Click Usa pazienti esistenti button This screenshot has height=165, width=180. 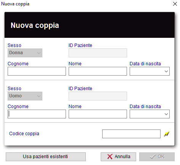click(x=46, y=157)
